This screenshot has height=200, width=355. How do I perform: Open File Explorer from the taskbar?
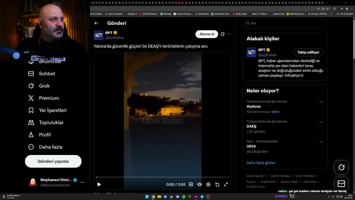click(159, 197)
